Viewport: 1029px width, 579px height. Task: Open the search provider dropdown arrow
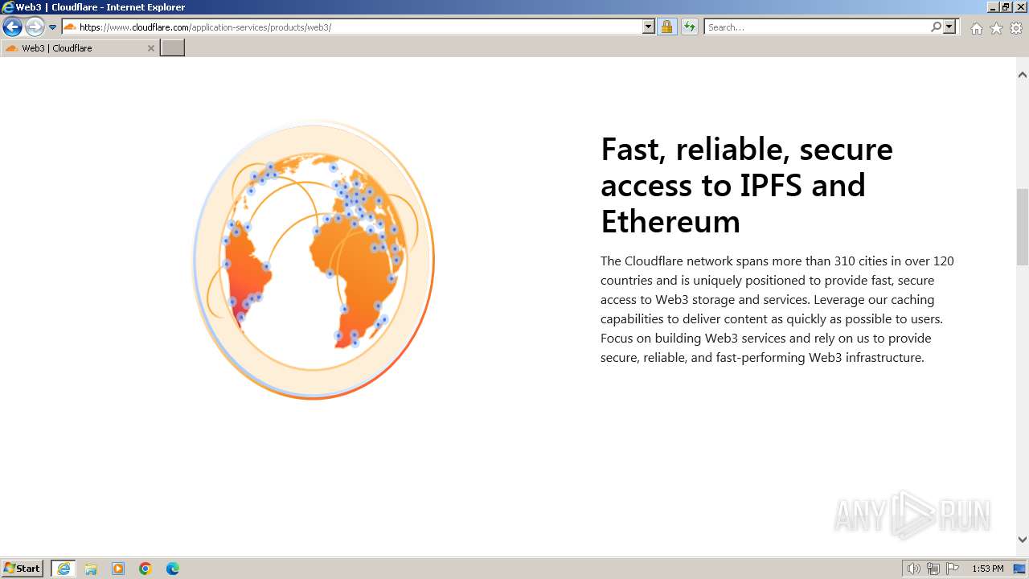[949, 27]
